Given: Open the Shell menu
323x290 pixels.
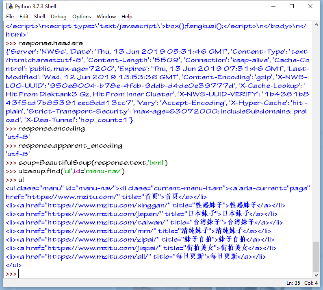Looking at the screenshot, I should (x=39, y=17).
